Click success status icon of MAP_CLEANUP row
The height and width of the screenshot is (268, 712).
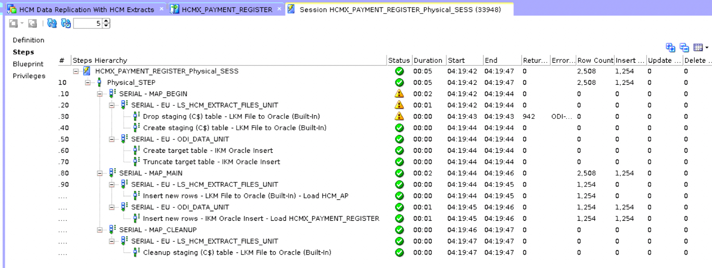(399, 230)
